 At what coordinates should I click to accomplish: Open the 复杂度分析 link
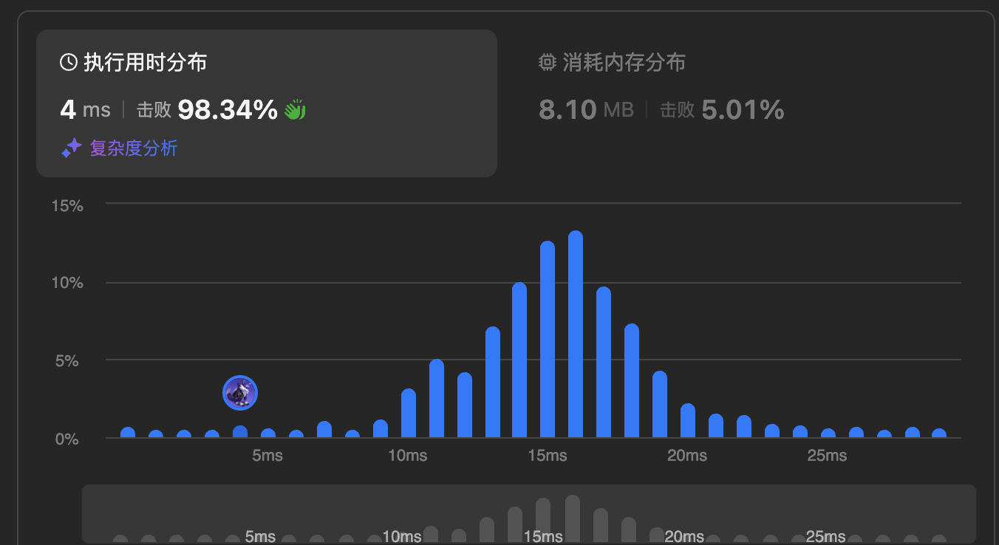(x=133, y=148)
